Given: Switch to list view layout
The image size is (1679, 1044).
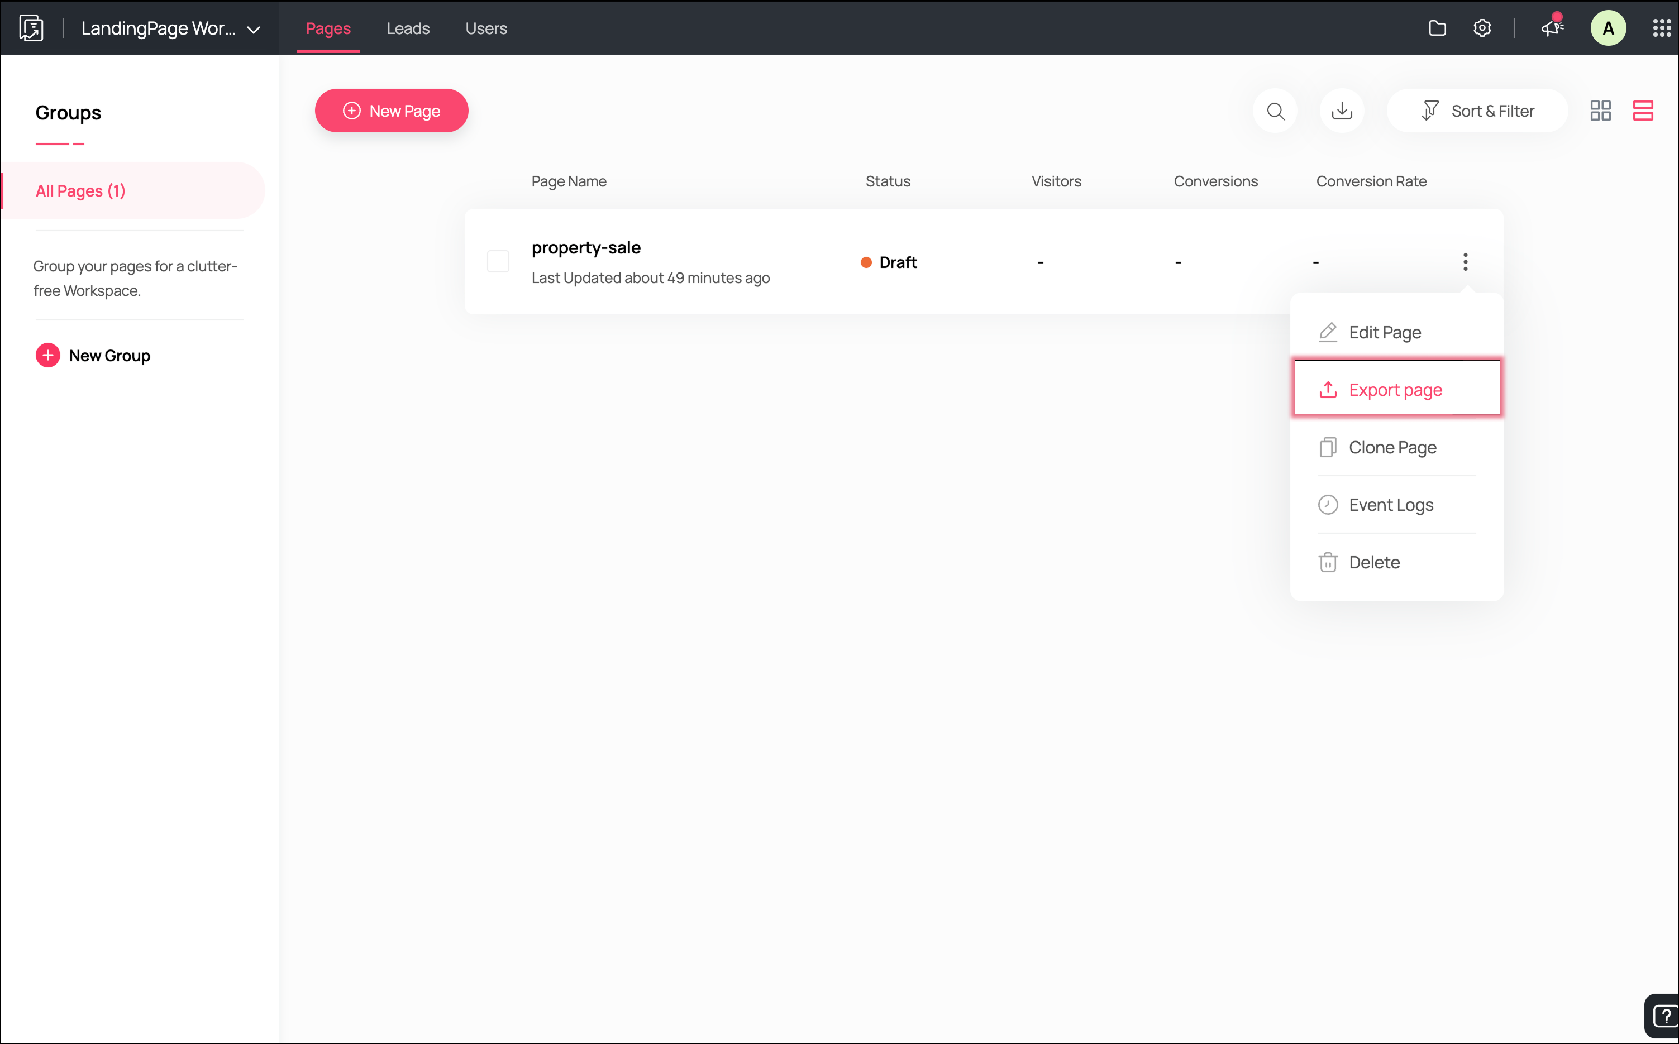Looking at the screenshot, I should 1642,111.
